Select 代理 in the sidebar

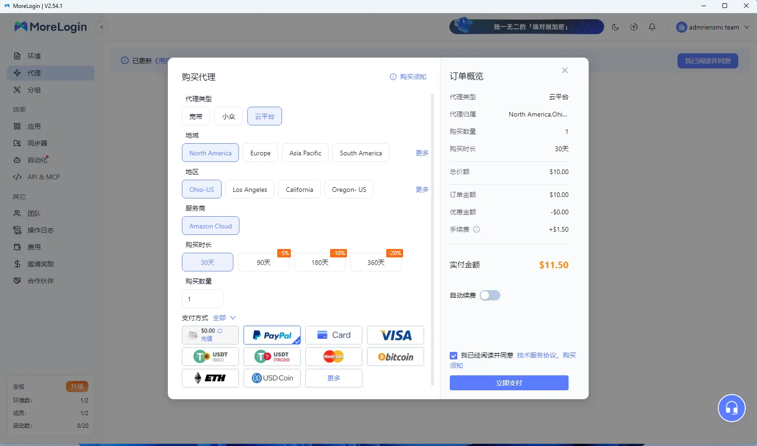point(50,73)
